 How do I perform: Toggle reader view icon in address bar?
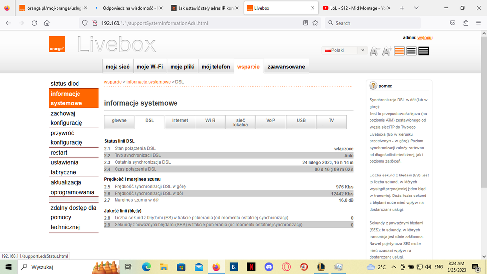click(305, 23)
